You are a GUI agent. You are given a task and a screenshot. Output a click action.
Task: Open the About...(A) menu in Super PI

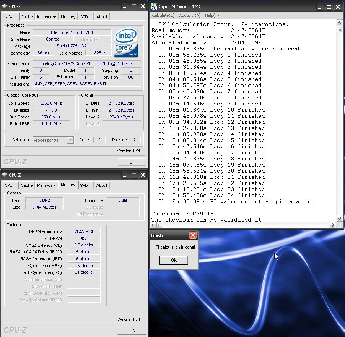[x=190, y=15]
